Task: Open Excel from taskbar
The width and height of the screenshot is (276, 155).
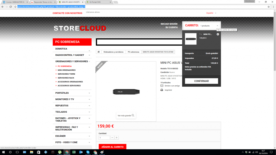Action: tap(74, 152)
